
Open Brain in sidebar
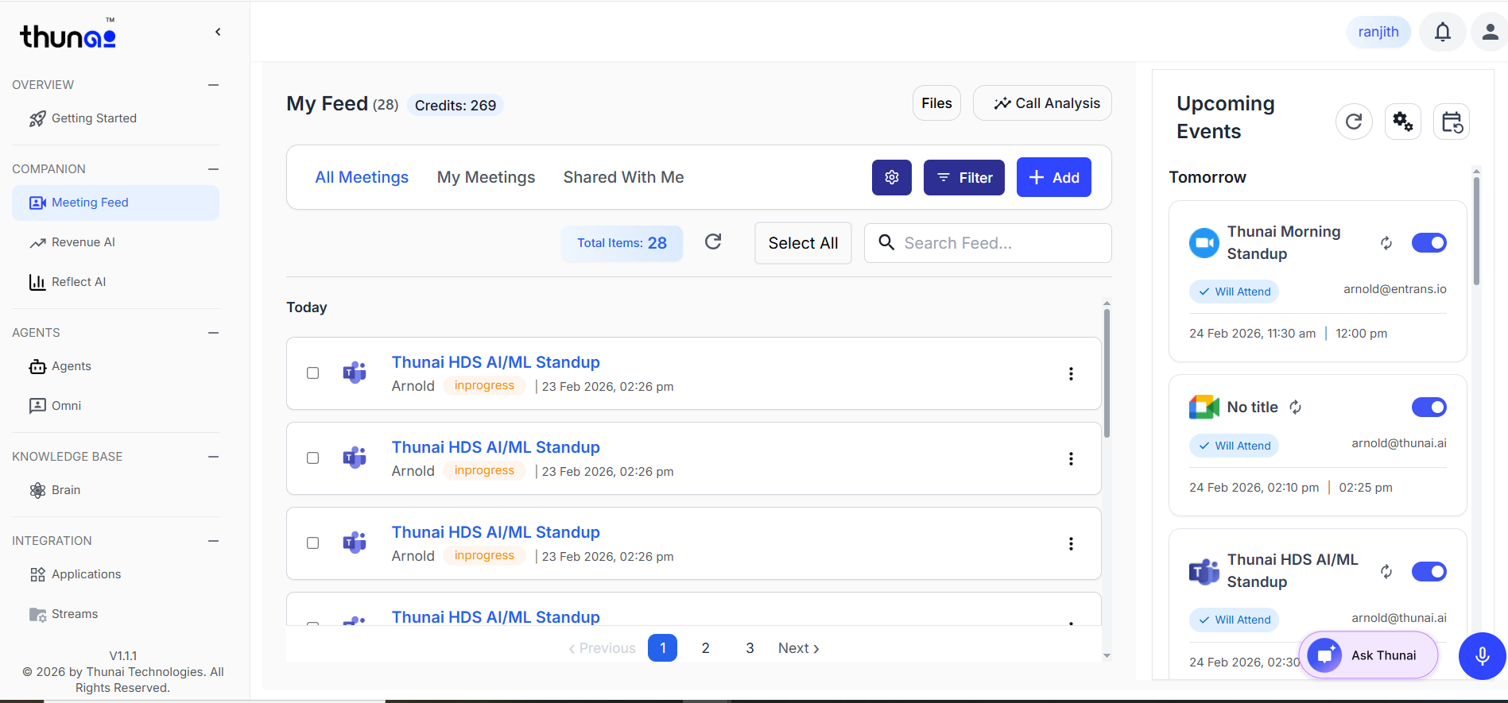pyautogui.click(x=115, y=490)
